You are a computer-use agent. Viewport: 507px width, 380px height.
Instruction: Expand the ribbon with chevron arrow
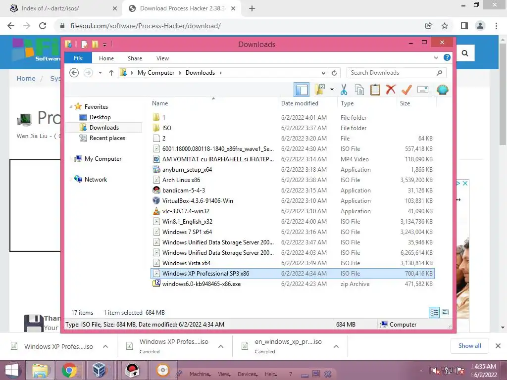tap(436, 57)
